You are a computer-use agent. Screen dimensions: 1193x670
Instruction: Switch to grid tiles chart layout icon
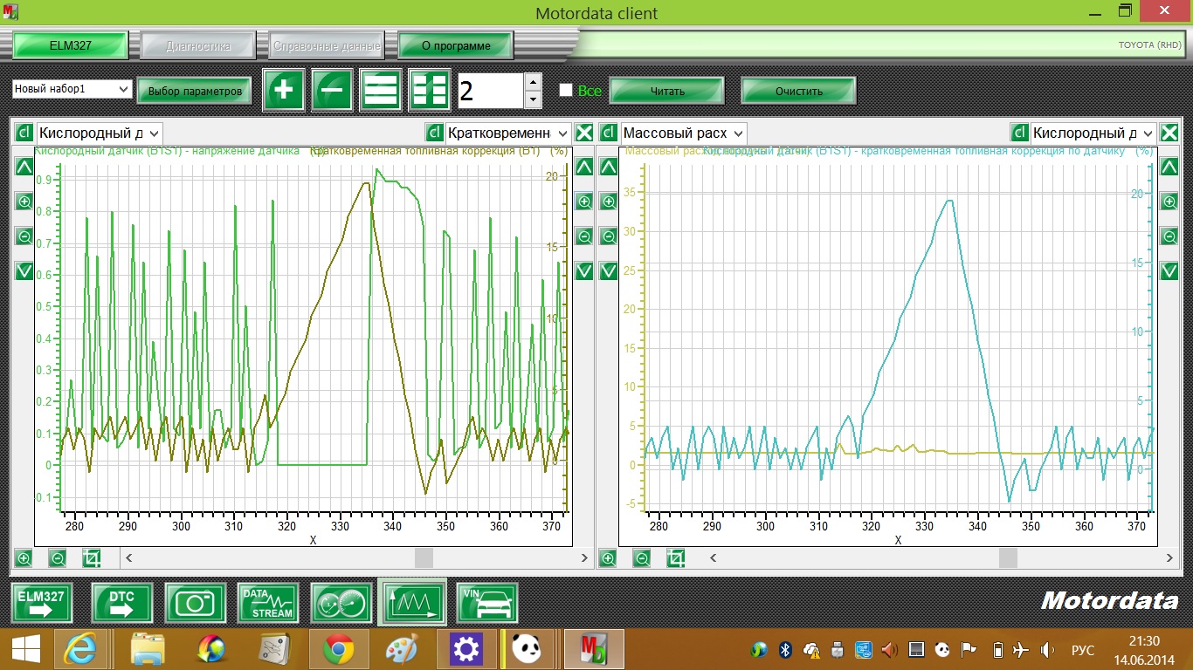(430, 90)
